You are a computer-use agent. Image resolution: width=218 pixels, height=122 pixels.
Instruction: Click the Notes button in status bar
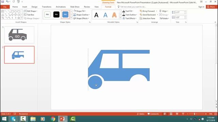coord(141,114)
